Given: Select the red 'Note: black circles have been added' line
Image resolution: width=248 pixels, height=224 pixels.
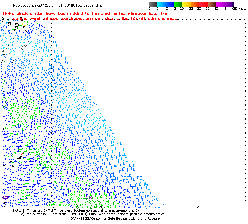Looking at the screenshot, I should [86, 13].
